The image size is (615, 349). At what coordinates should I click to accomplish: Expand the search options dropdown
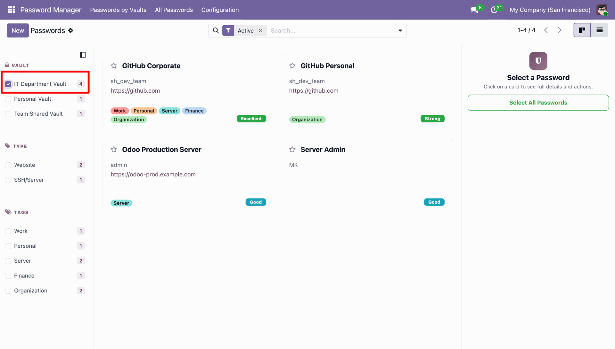[x=400, y=30]
